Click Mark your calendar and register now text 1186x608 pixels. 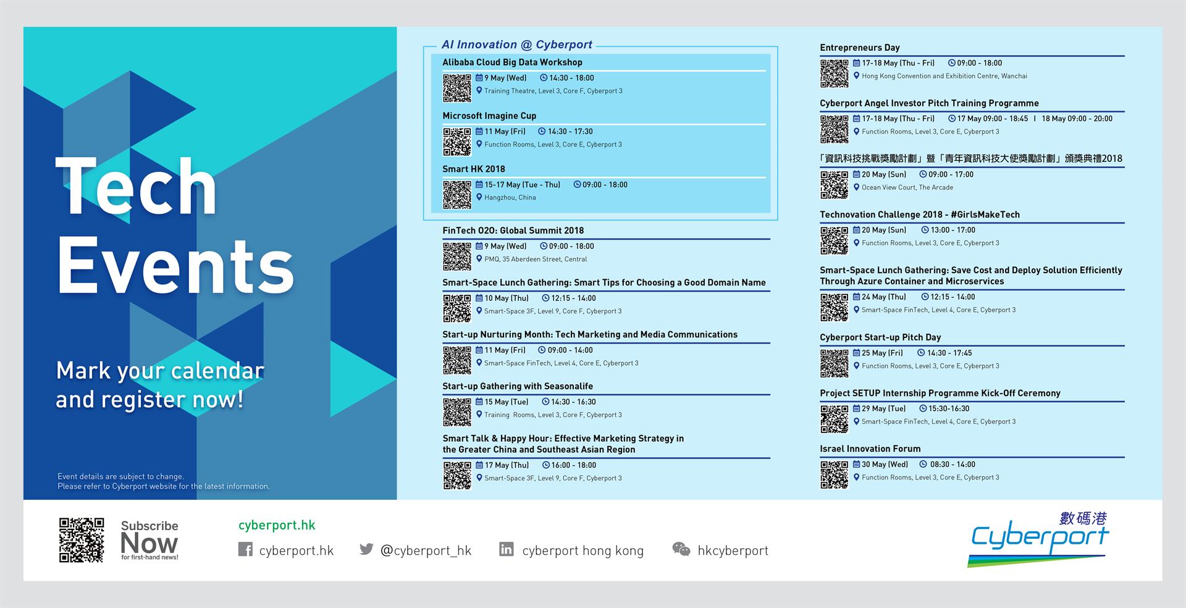pos(159,385)
